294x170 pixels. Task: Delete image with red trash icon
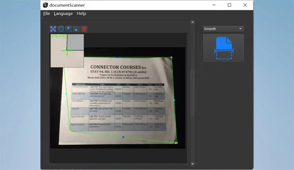[84, 29]
